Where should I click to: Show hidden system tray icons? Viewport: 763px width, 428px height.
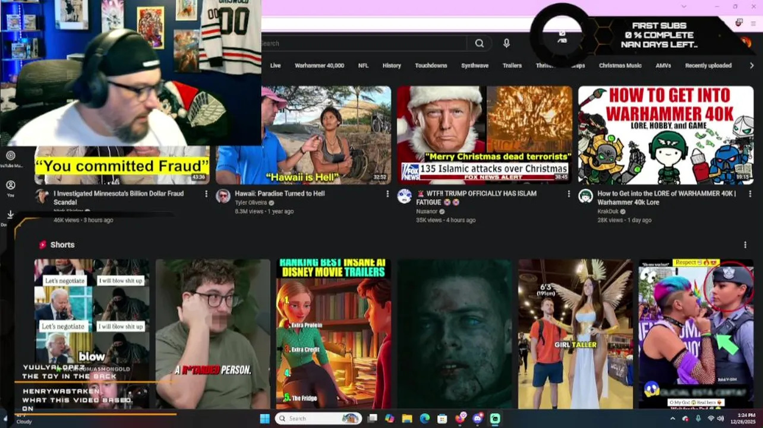pyautogui.click(x=673, y=418)
